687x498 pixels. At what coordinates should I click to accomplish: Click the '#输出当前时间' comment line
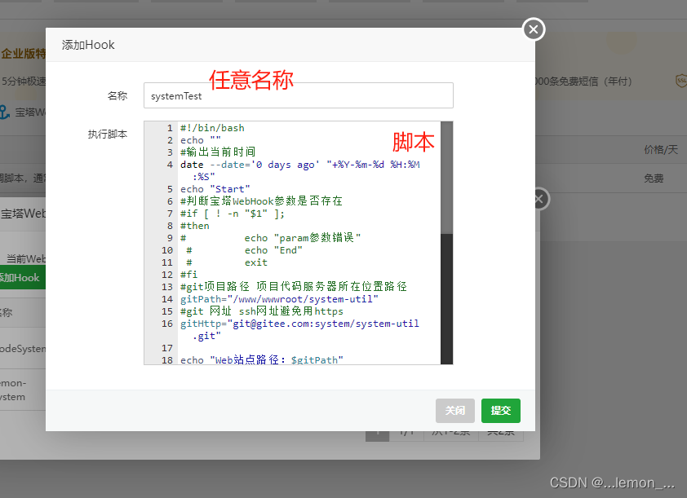click(218, 152)
